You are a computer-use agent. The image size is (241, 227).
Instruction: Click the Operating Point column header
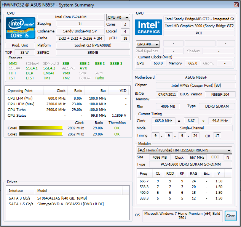[x=24, y=90]
